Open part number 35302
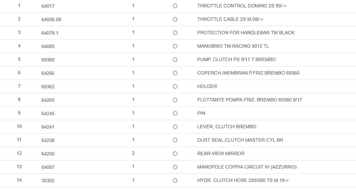The image size is (356, 189). click(48, 180)
